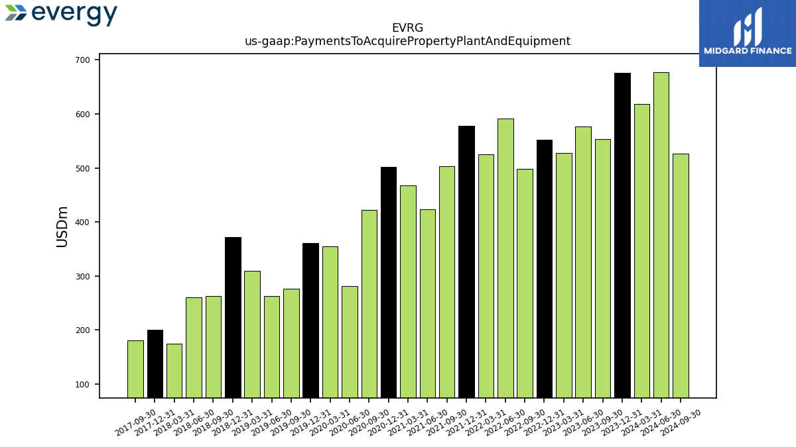
Task: Click the 2021-12-31 x-axis date label
Action: pos(466,422)
